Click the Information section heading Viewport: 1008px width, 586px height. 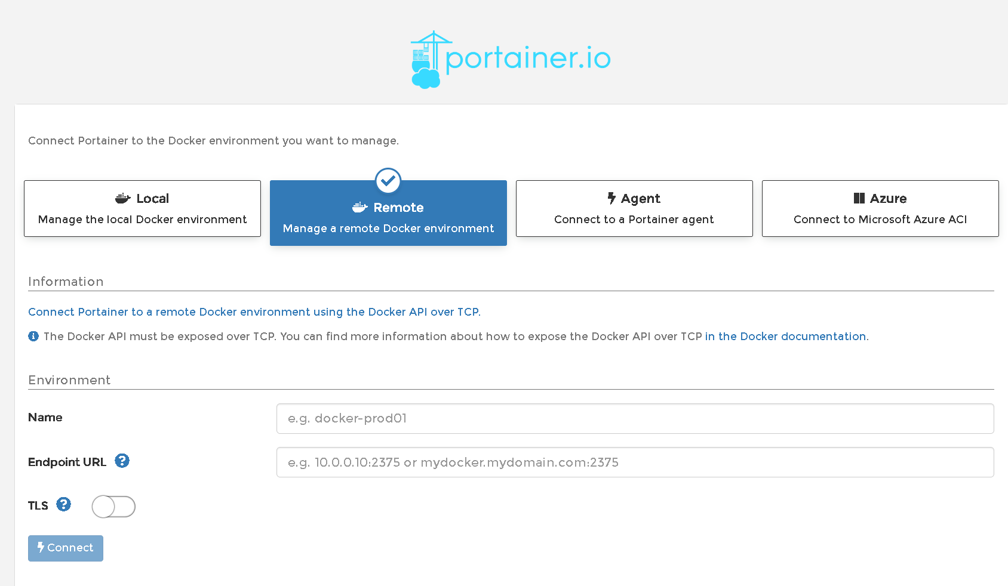click(66, 282)
